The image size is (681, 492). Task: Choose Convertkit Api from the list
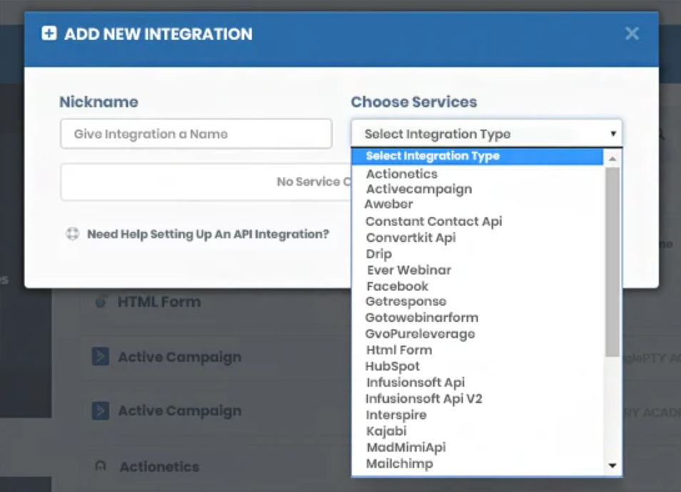pos(410,237)
